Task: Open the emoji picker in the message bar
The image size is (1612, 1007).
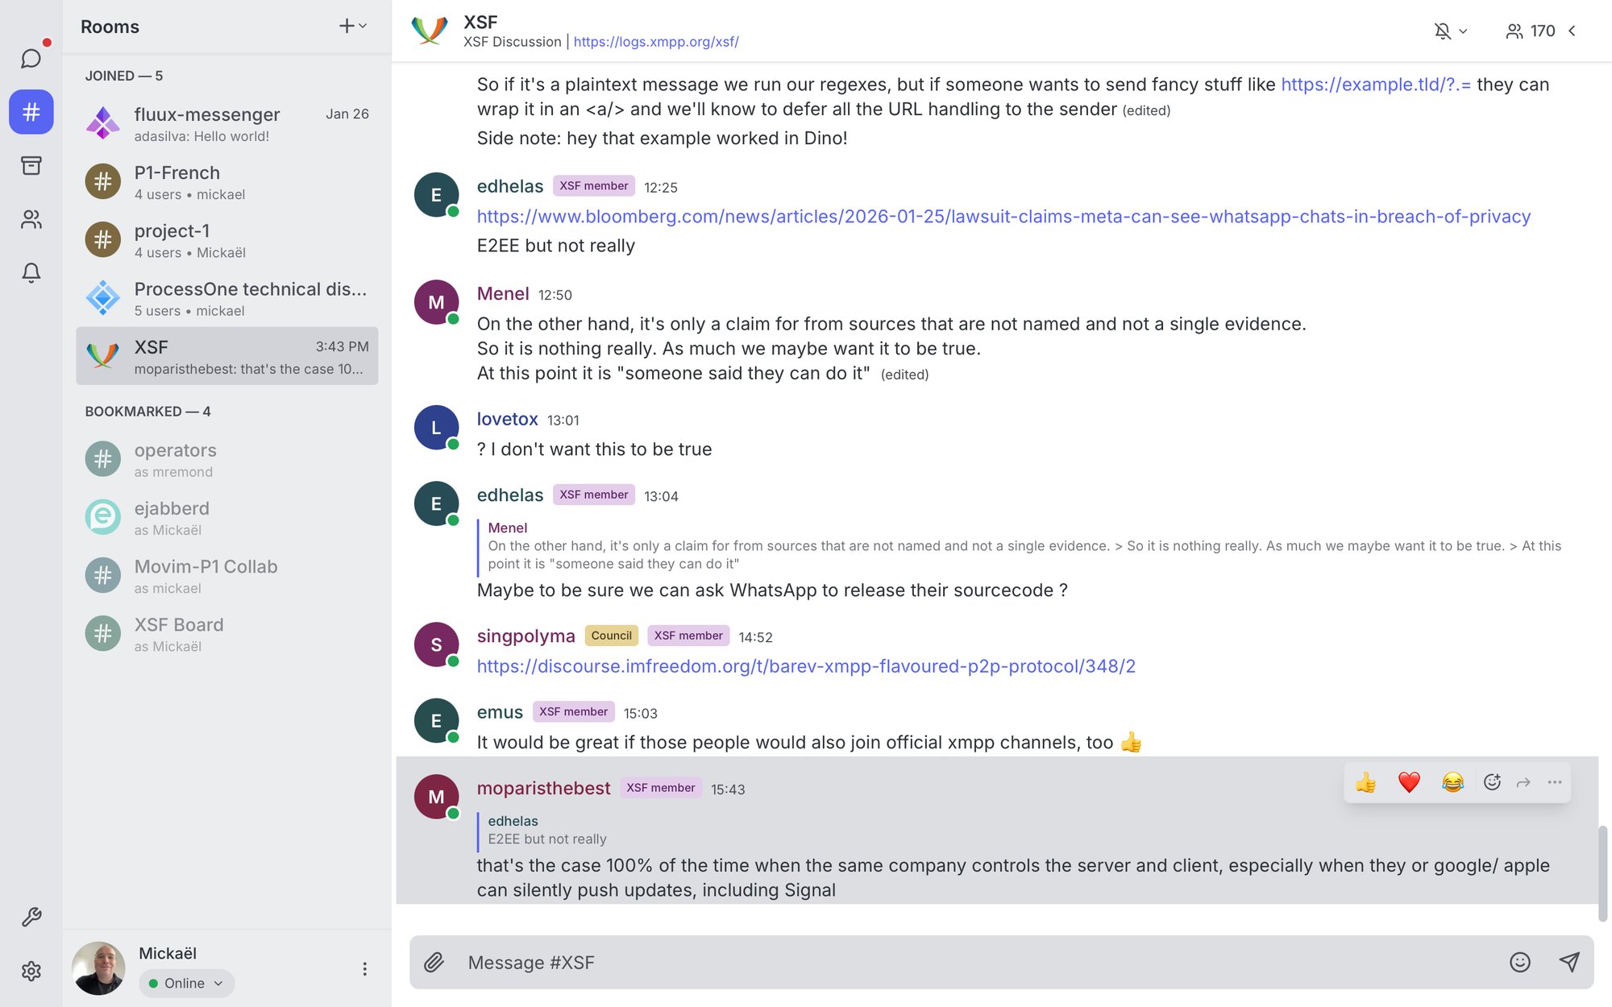Action: [1519, 962]
